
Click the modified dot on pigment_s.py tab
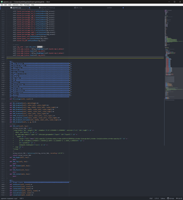[x=29, y=7]
